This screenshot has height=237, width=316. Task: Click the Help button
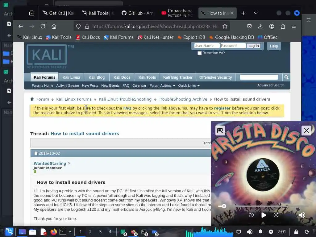pyautogui.click(x=274, y=46)
